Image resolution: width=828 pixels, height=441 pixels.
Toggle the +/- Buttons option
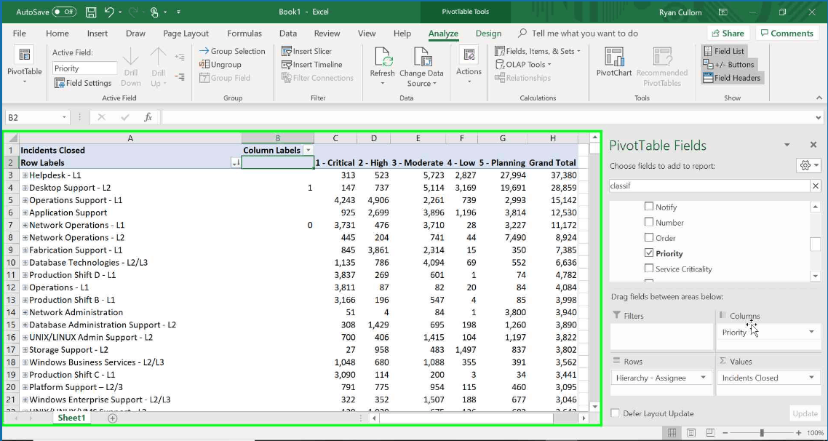click(728, 65)
